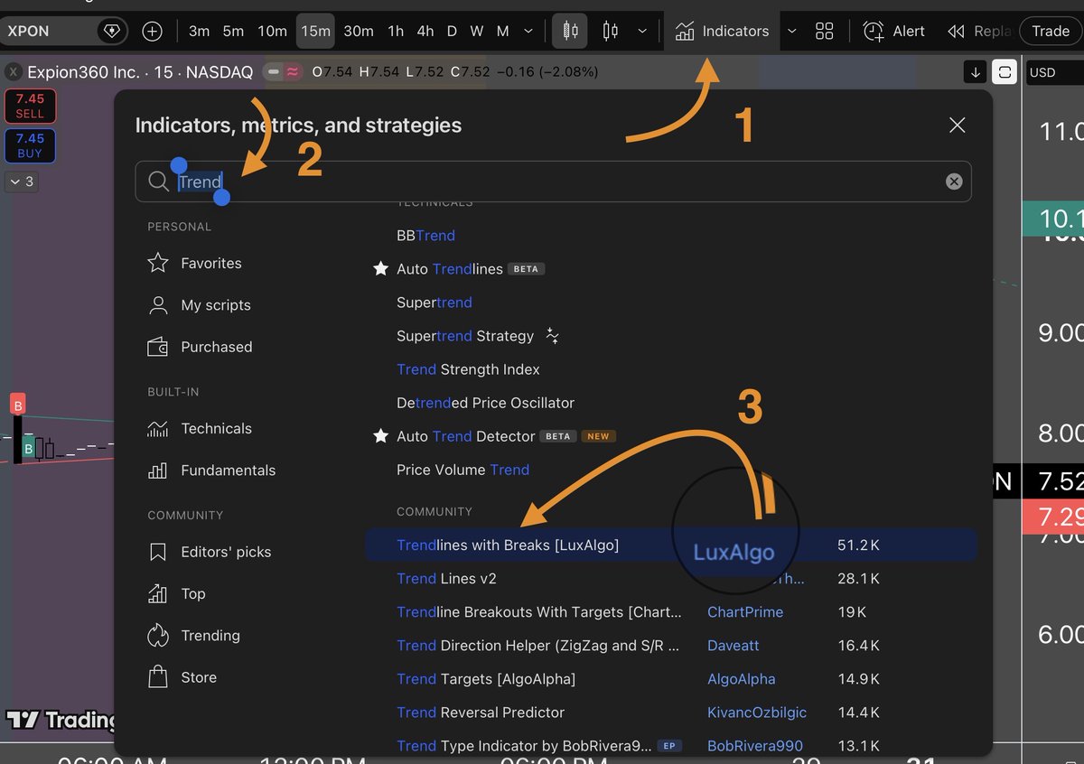Click the indicator search field
The height and width of the screenshot is (764, 1084).
pyautogui.click(x=553, y=182)
